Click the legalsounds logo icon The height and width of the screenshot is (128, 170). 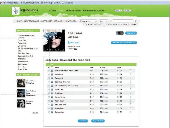(x=16, y=10)
